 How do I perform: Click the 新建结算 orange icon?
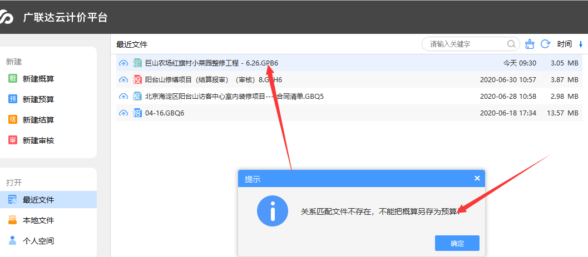tap(13, 120)
